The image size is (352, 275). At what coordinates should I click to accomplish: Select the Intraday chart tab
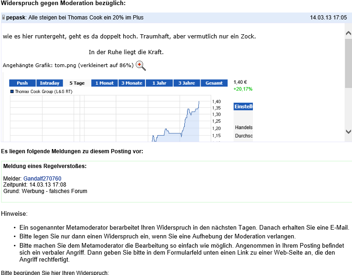[50, 83]
